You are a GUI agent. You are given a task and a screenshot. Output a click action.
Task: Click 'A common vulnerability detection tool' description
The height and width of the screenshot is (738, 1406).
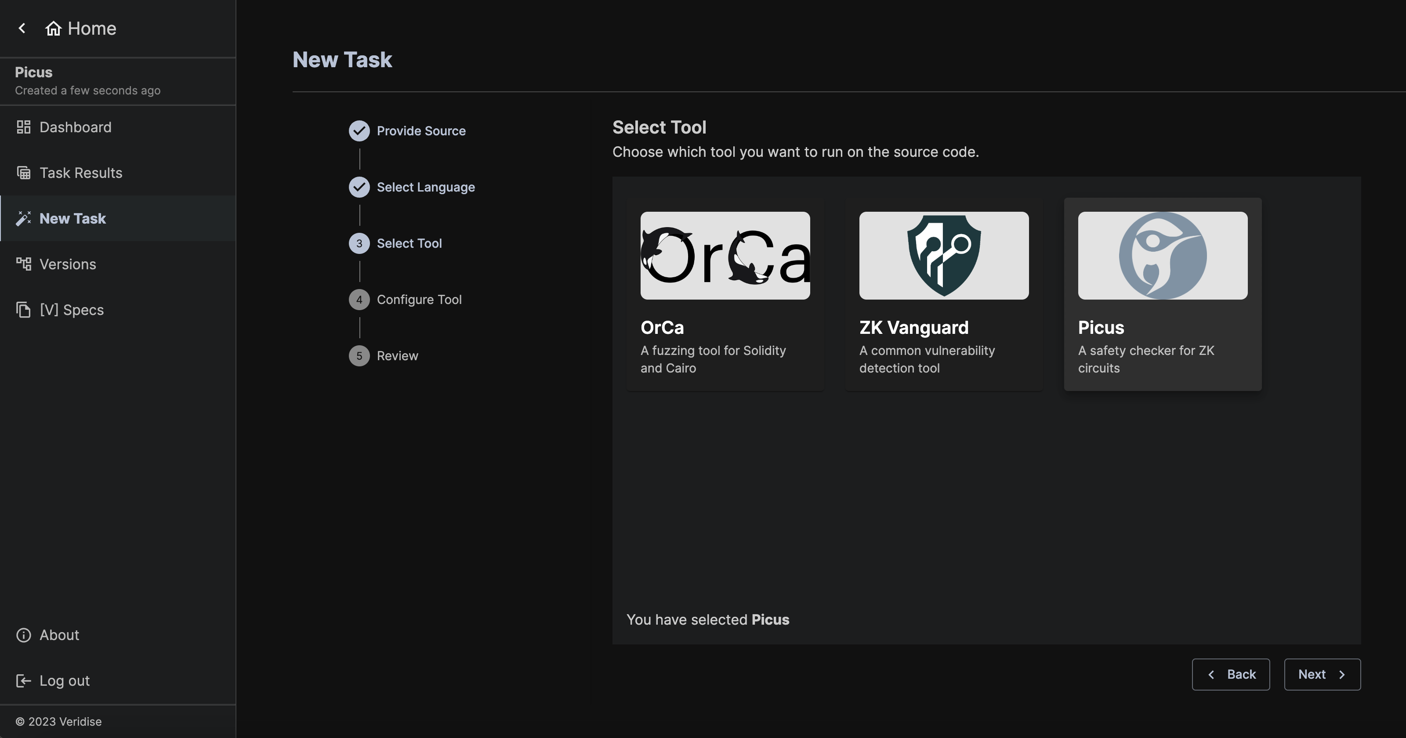928,359
